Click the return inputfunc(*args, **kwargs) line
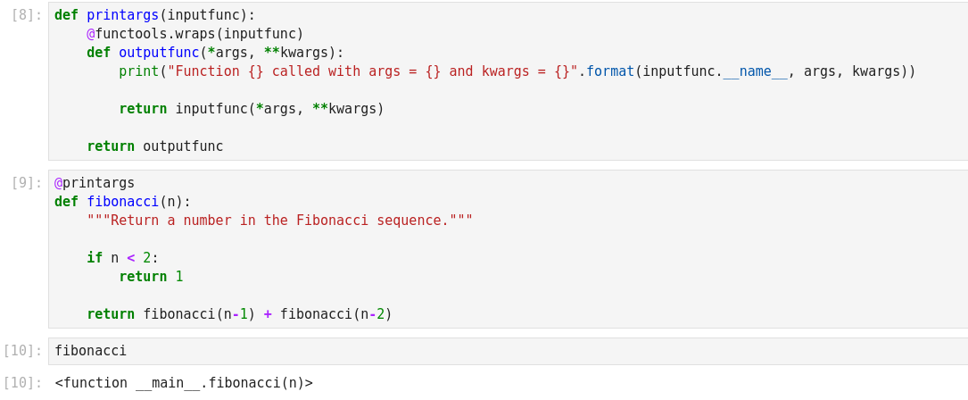The height and width of the screenshot is (400, 968). [x=252, y=109]
